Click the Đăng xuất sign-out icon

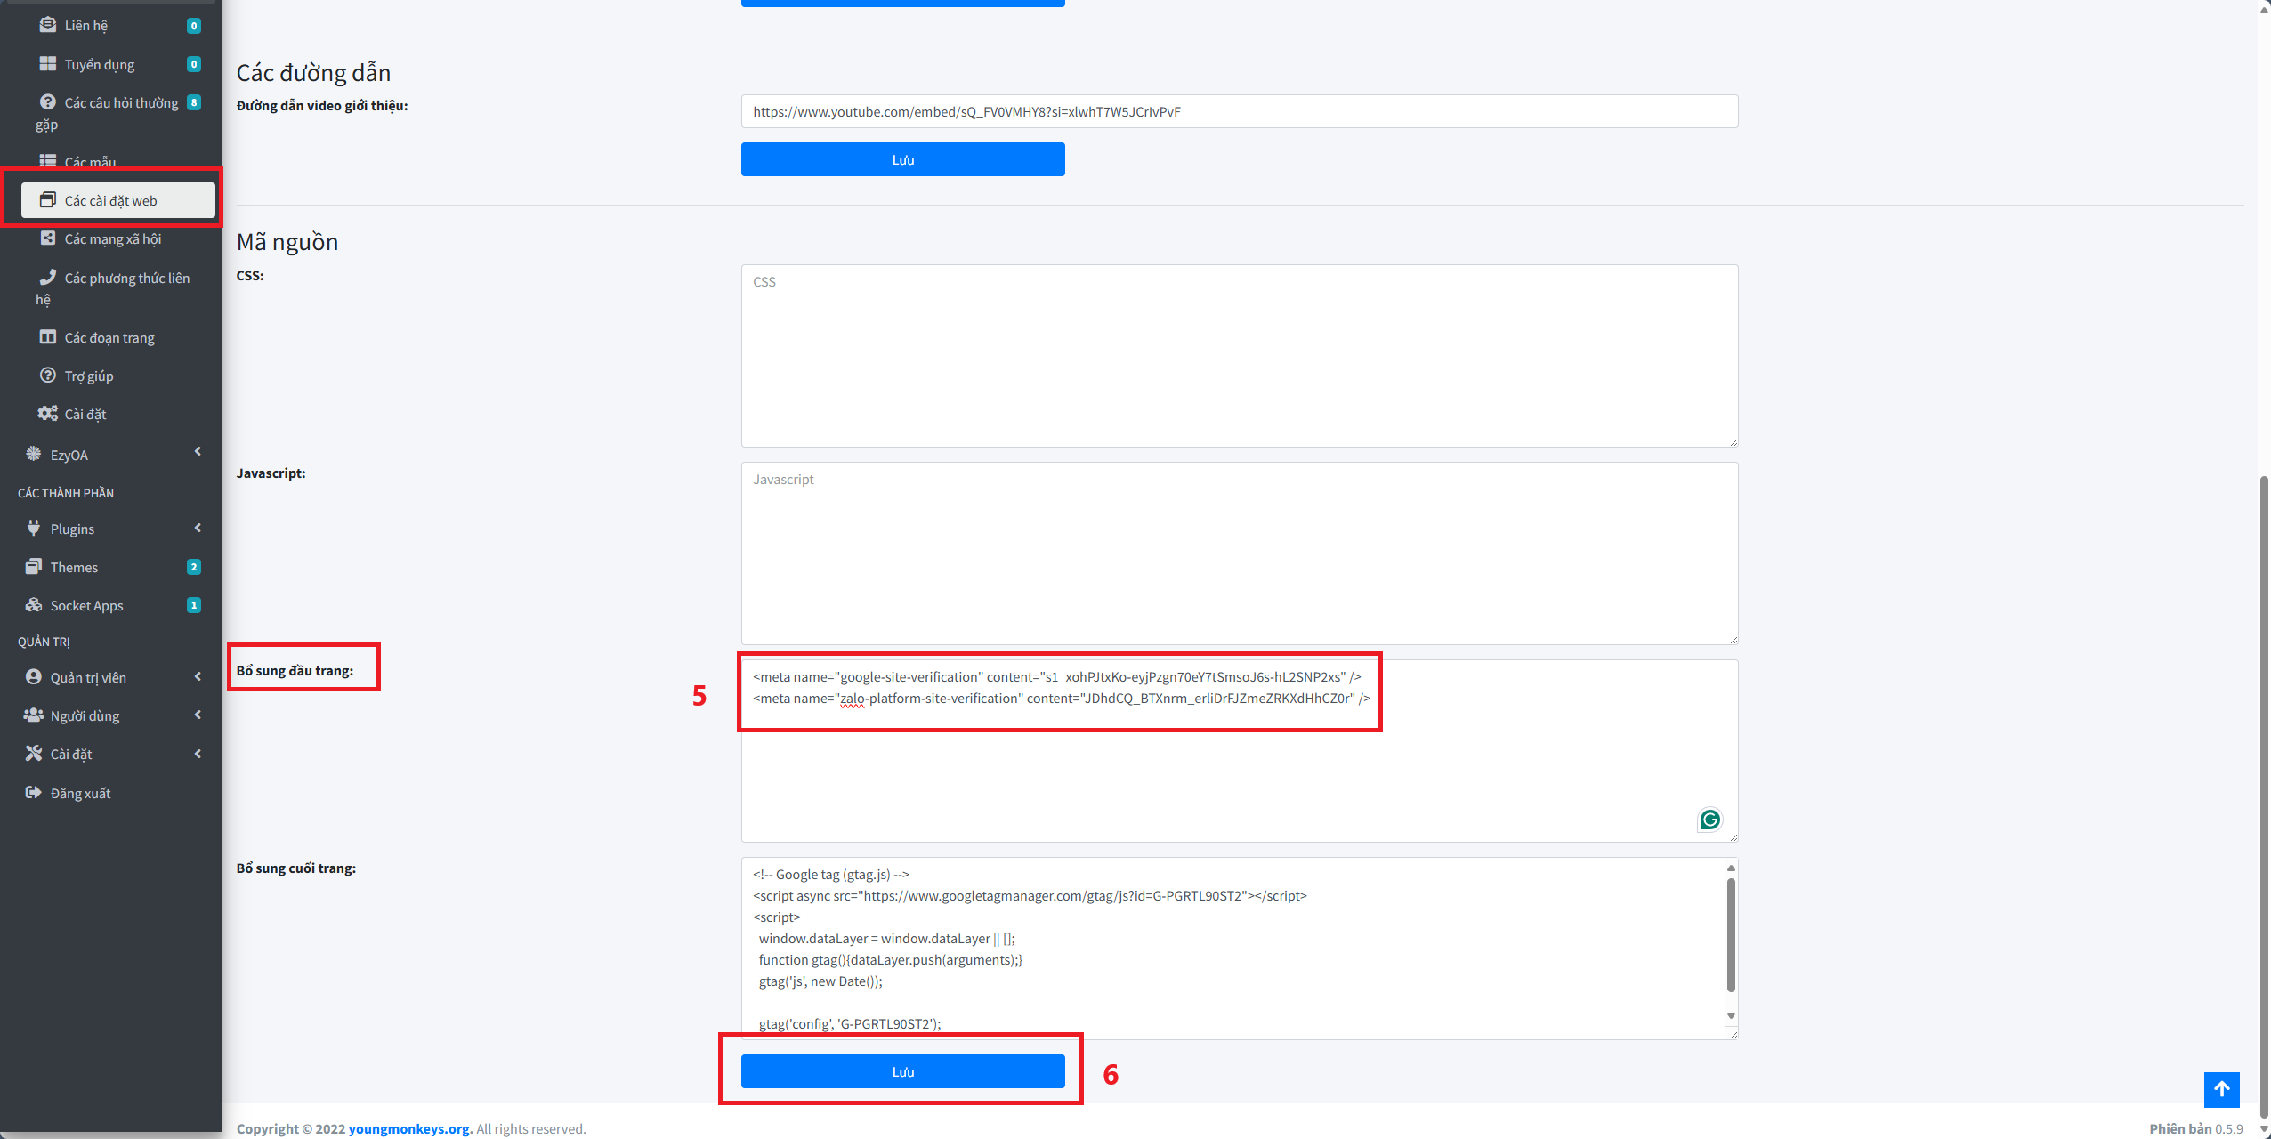(x=34, y=792)
